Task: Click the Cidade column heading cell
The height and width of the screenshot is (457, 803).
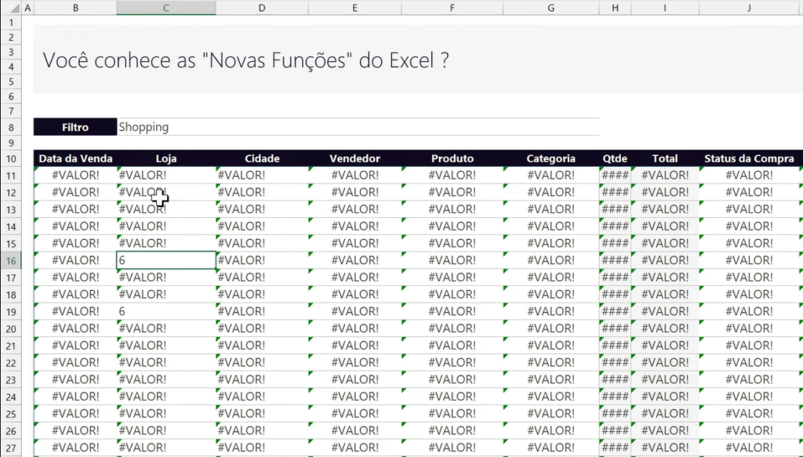Action: (261, 158)
